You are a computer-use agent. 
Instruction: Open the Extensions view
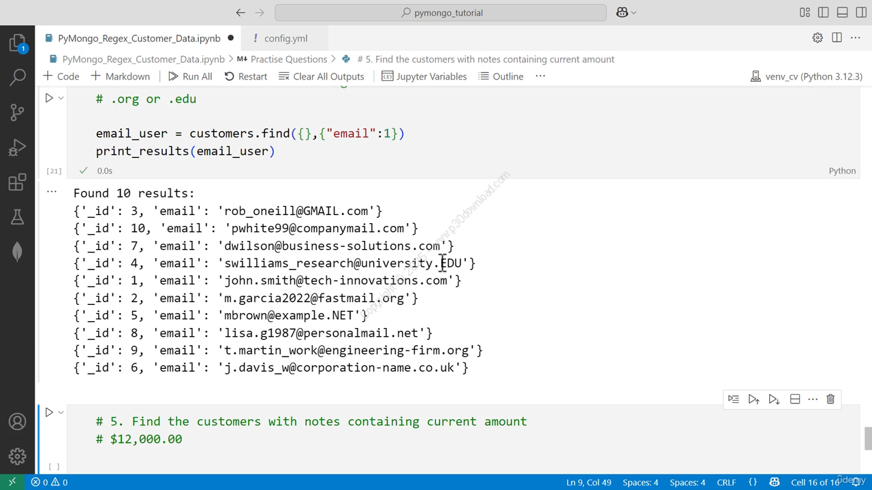click(18, 182)
